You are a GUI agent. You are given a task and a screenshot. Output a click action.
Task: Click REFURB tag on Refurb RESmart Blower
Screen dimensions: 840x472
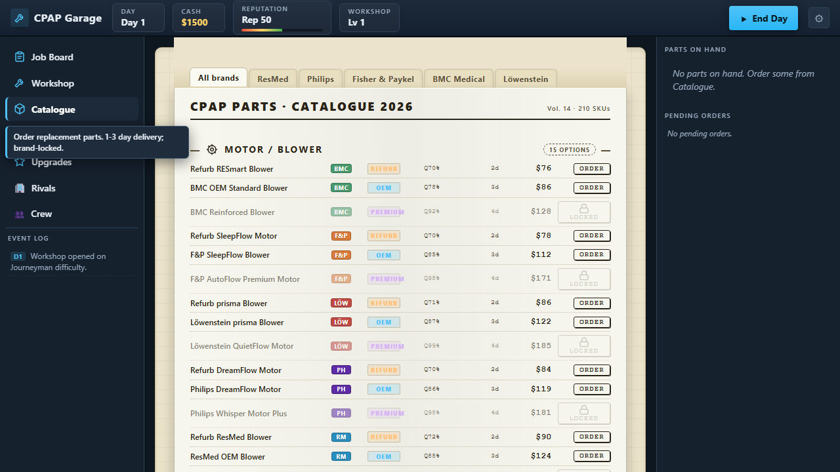tap(384, 168)
